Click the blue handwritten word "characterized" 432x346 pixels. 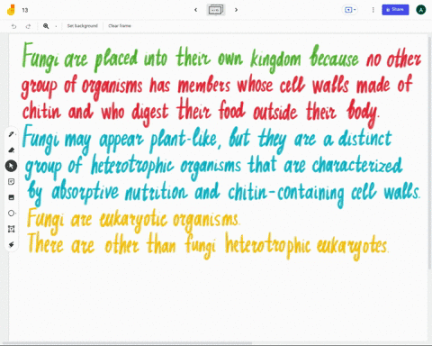[x=357, y=165]
